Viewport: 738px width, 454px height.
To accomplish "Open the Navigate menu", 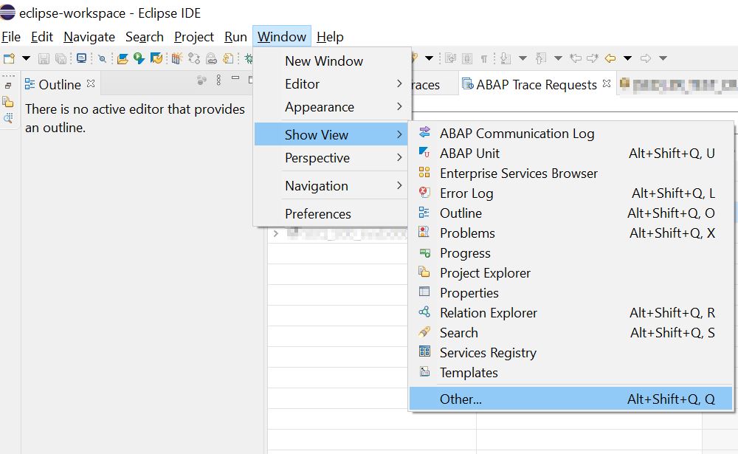I will [x=89, y=37].
